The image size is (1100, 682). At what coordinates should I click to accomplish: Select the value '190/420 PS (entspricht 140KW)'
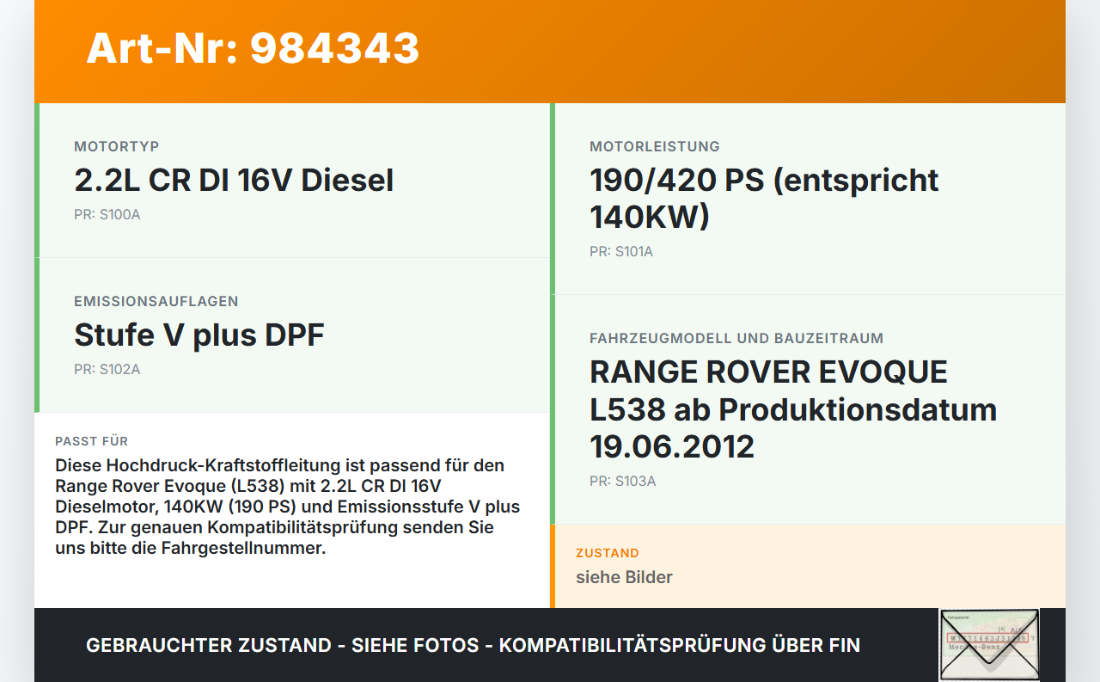tap(764, 199)
